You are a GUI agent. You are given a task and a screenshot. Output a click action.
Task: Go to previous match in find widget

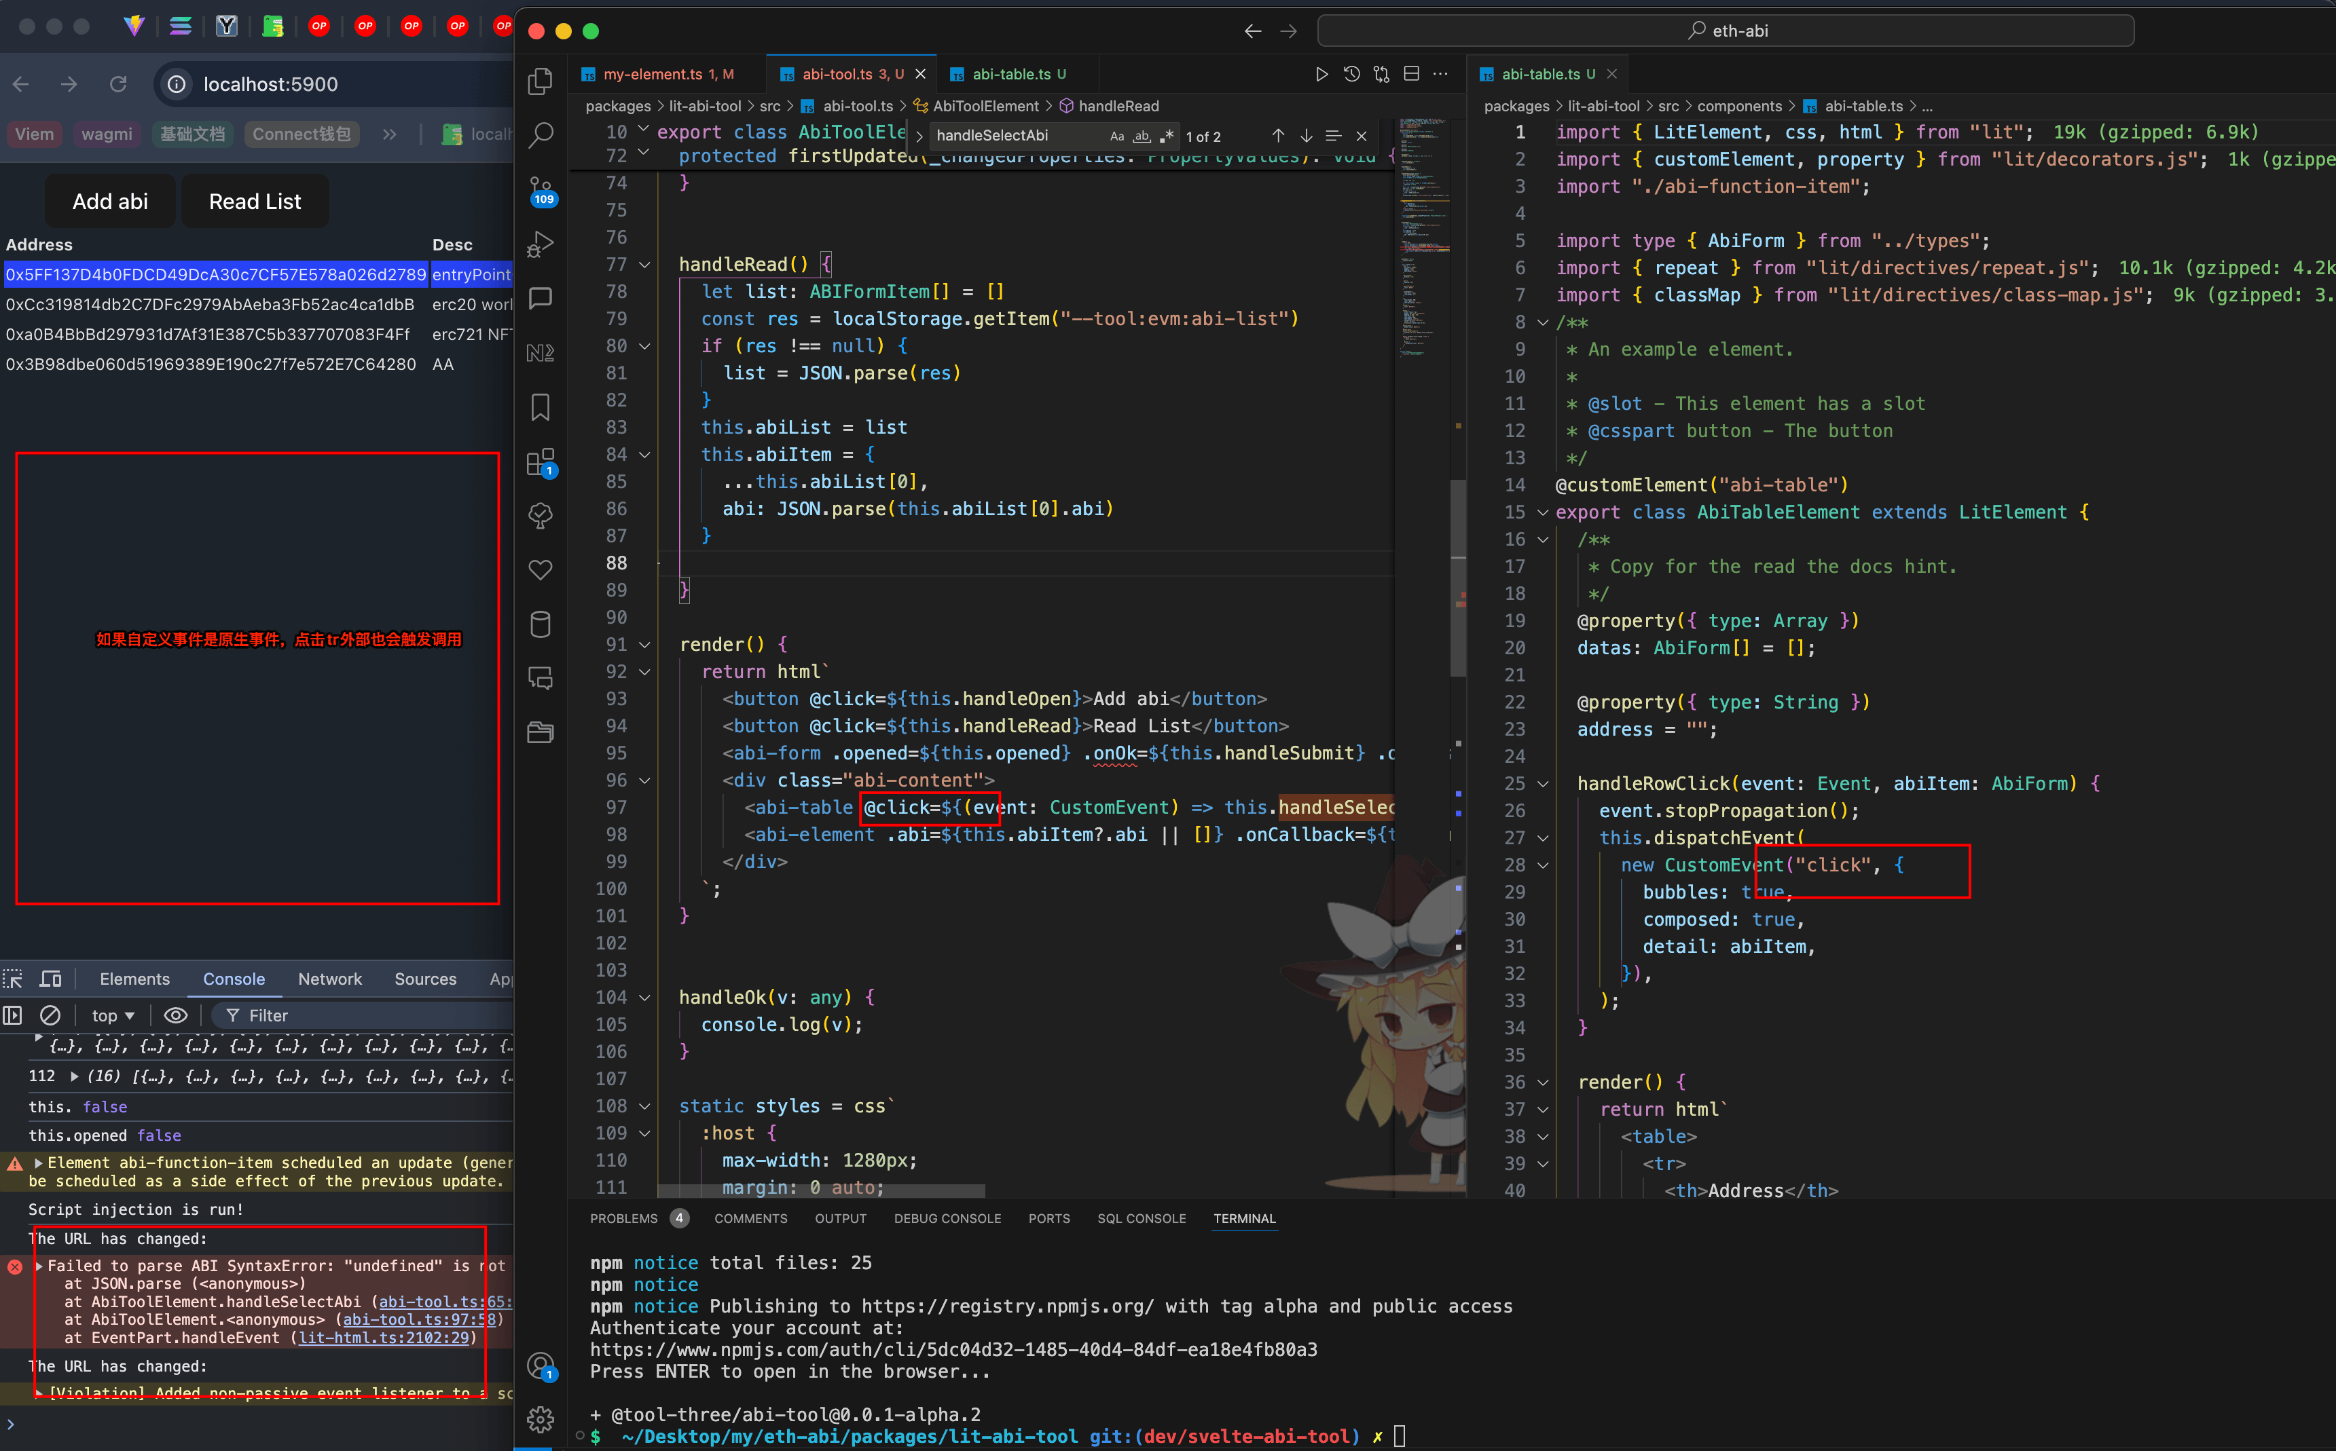(x=1278, y=136)
